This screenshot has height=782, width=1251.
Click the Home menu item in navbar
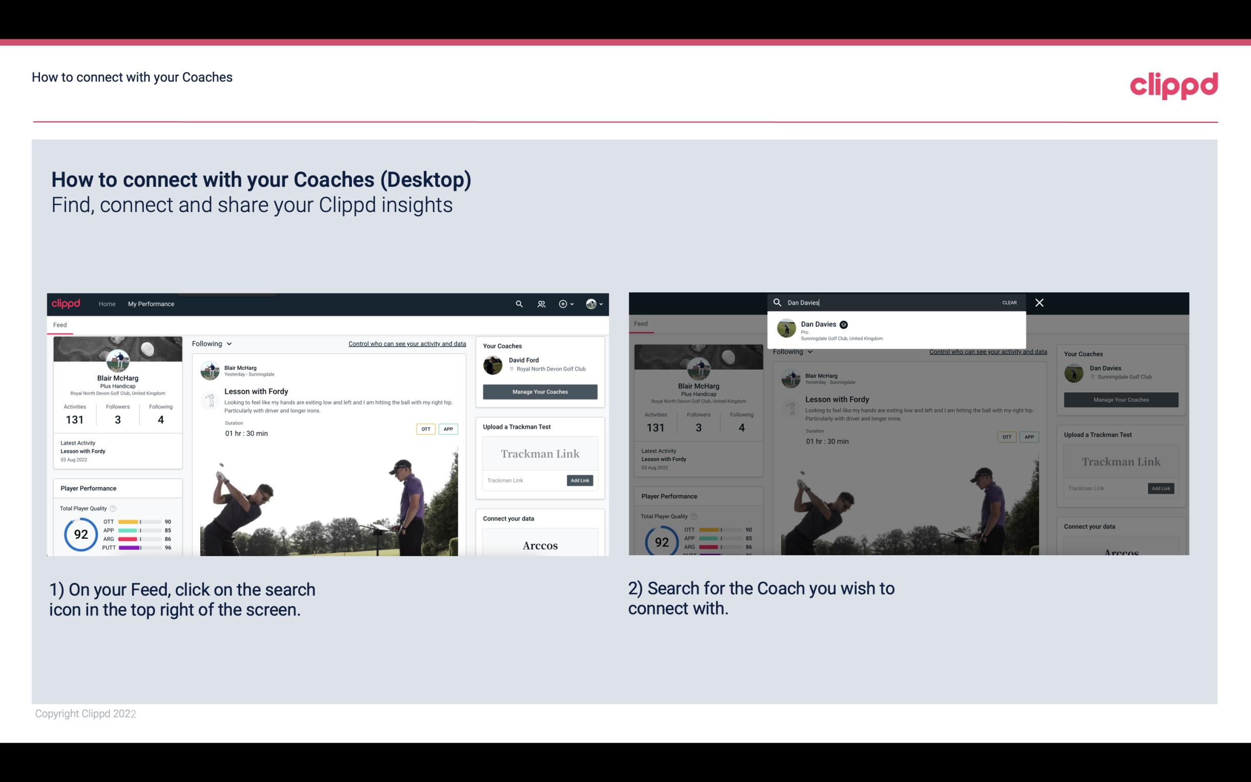point(107,304)
